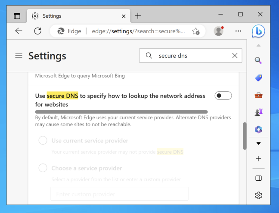Expand more sidebar apps with down arrow
Image resolution: width=279 pixels, height=213 pixels.
[258, 143]
